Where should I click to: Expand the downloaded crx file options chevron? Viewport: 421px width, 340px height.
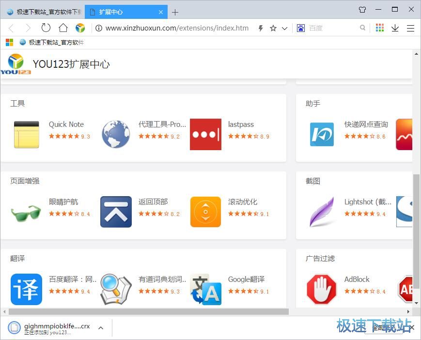[101, 328]
